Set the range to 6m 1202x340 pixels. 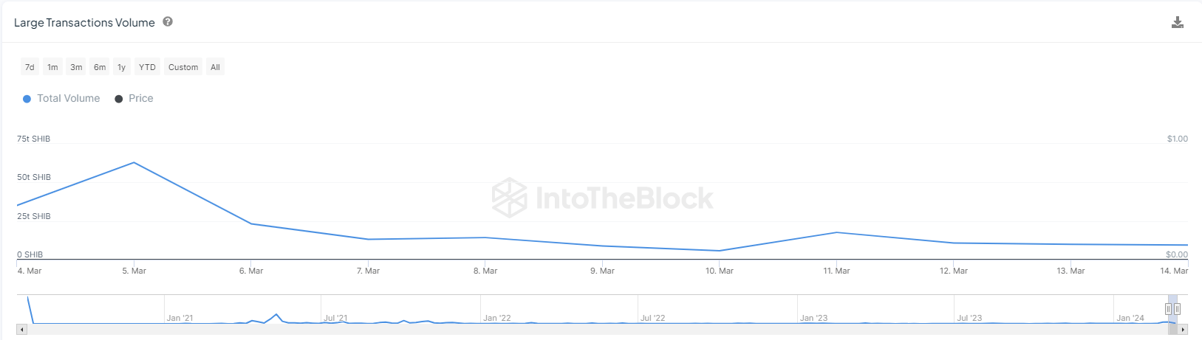[100, 67]
